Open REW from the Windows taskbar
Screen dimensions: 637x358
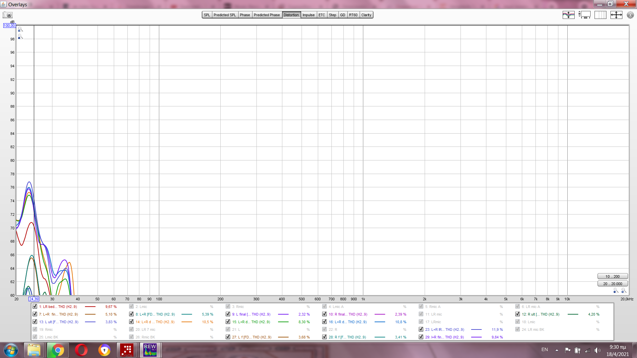click(150, 350)
